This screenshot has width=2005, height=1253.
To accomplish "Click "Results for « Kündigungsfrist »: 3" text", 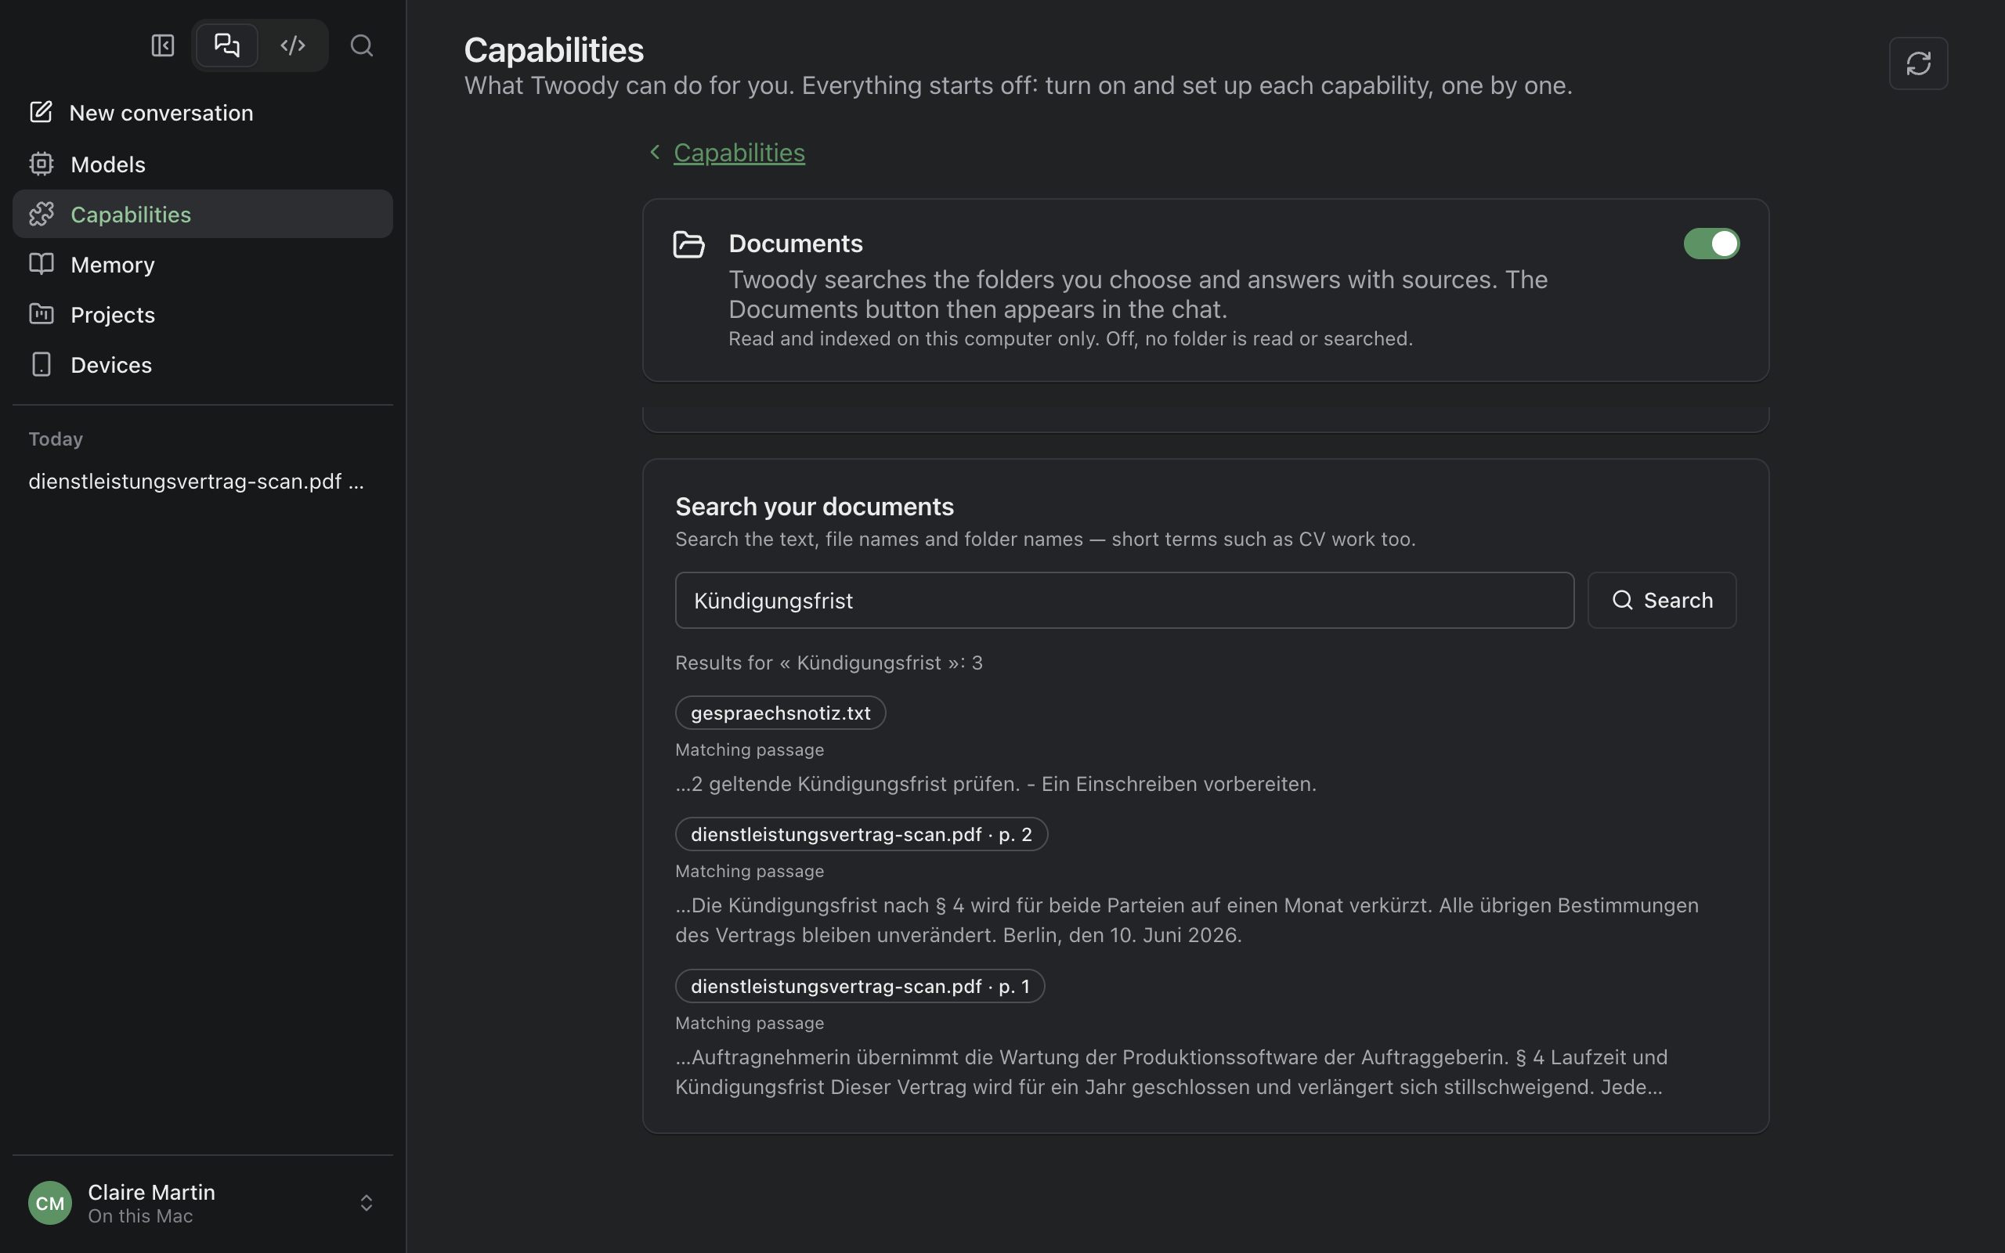I will pyautogui.click(x=829, y=663).
